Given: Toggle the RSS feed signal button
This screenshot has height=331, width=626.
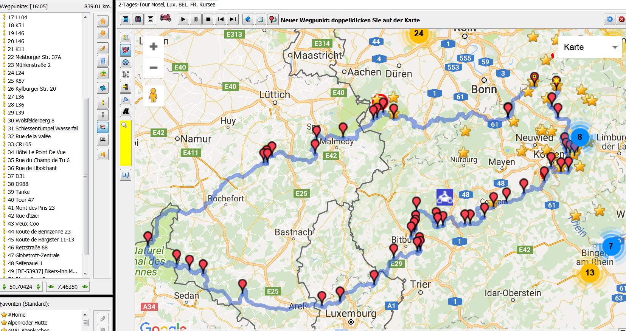Looking at the screenshot, I should pos(126,99).
